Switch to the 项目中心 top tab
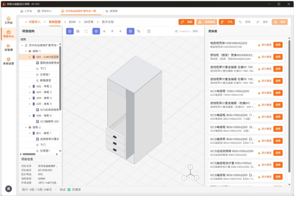This screenshot has width=295, height=197. click(44, 11)
